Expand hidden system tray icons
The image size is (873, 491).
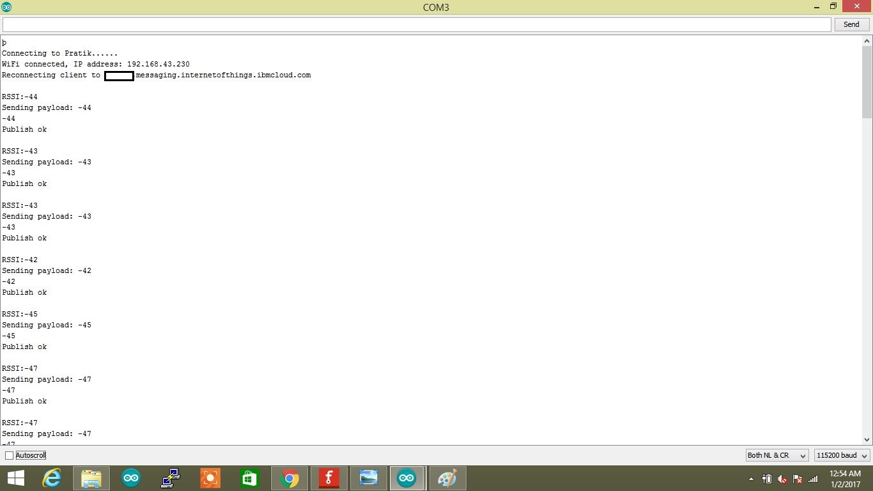click(x=751, y=479)
